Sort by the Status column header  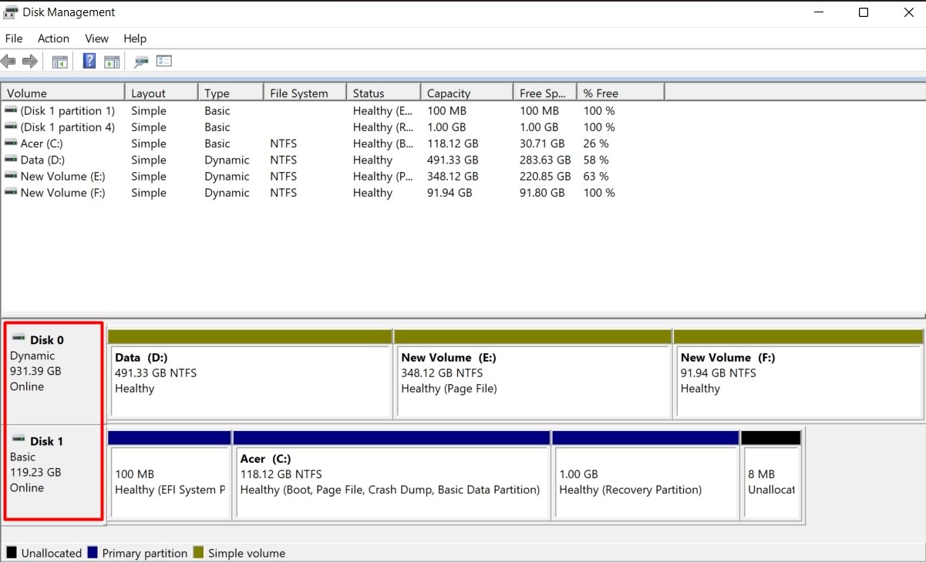coord(384,93)
